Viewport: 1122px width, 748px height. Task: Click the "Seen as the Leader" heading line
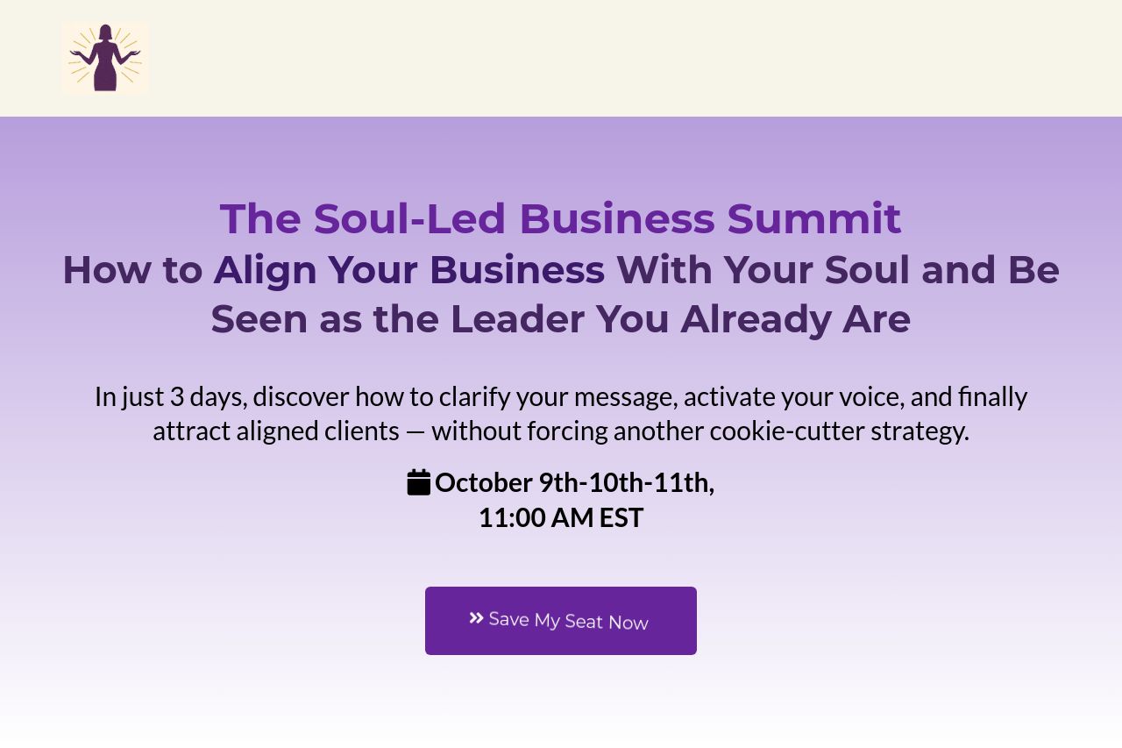pyautogui.click(x=560, y=319)
